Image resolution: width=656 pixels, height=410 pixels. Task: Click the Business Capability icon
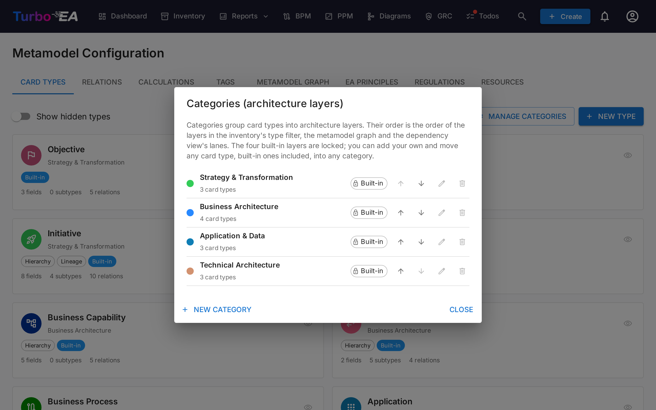[x=31, y=323]
